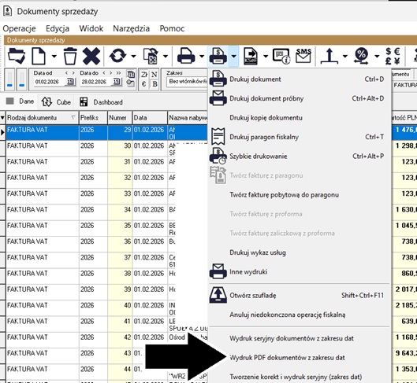Choose Wydruk seryjny dokumentów z zakresu dat

point(300,338)
